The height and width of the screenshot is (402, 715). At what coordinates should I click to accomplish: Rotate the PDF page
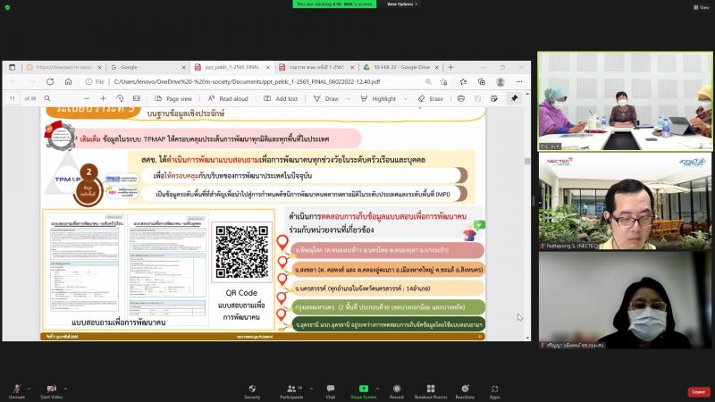pos(120,98)
